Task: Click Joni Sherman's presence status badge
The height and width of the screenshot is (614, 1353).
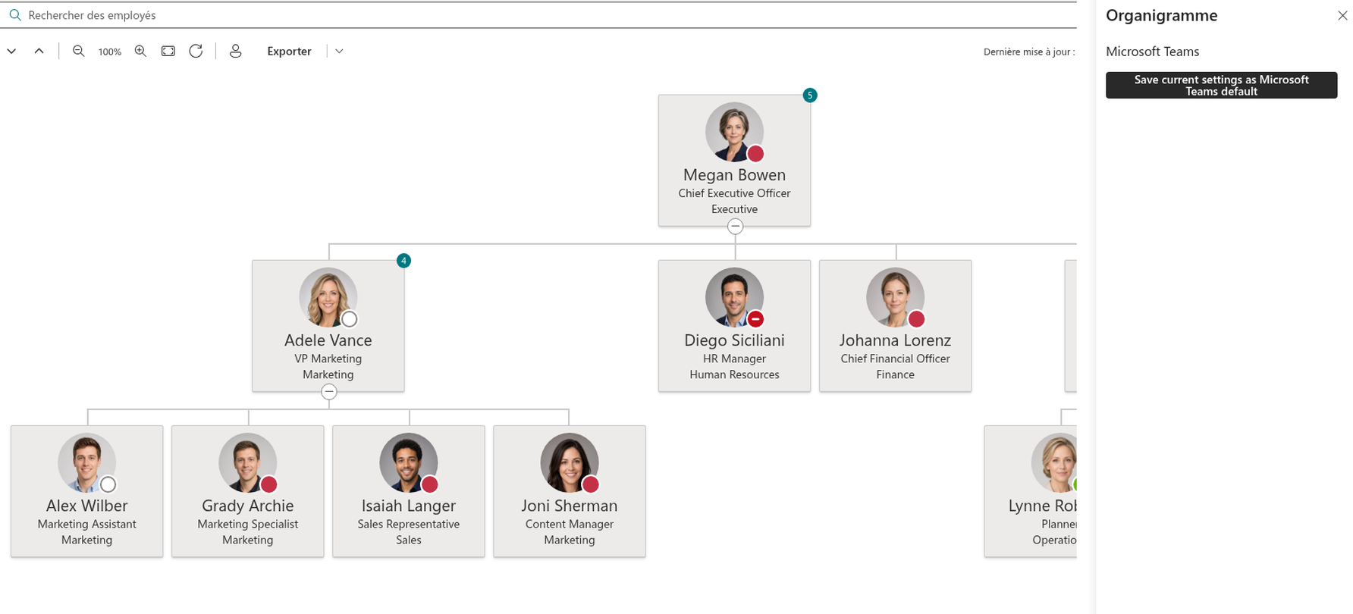Action: (590, 484)
